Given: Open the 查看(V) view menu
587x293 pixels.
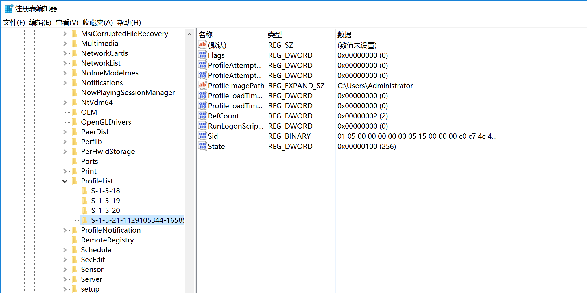Looking at the screenshot, I should (x=67, y=23).
